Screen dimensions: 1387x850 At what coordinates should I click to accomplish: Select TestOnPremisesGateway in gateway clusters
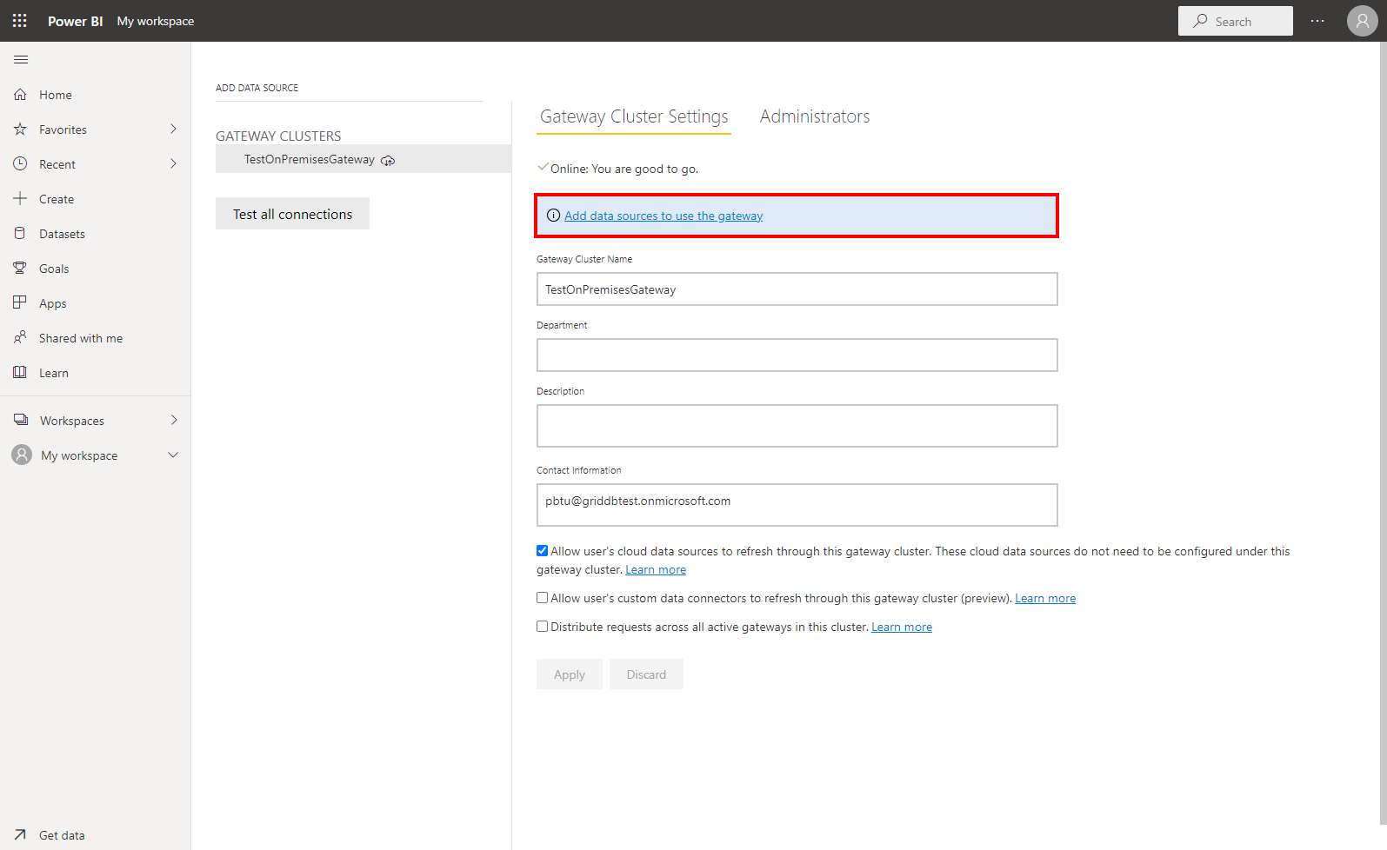(x=309, y=159)
